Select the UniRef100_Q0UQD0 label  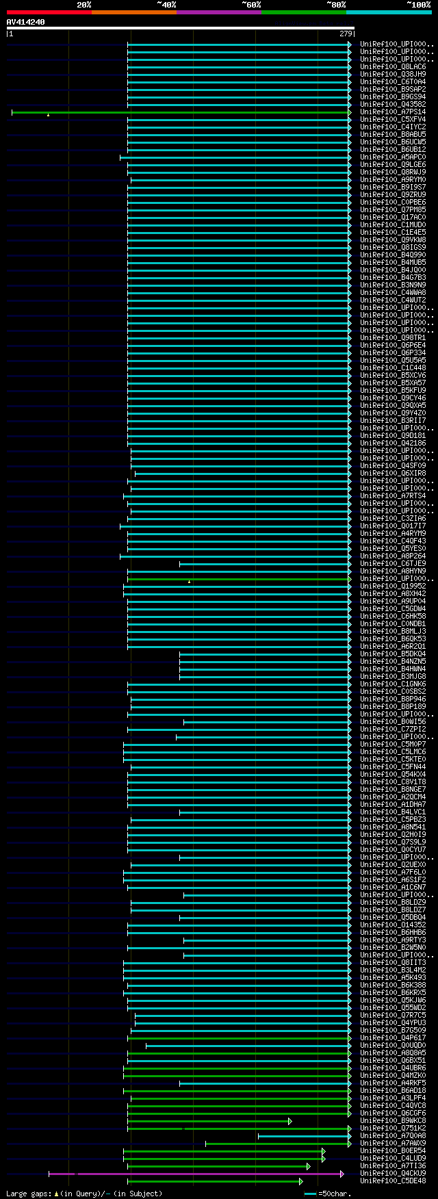point(393,1046)
